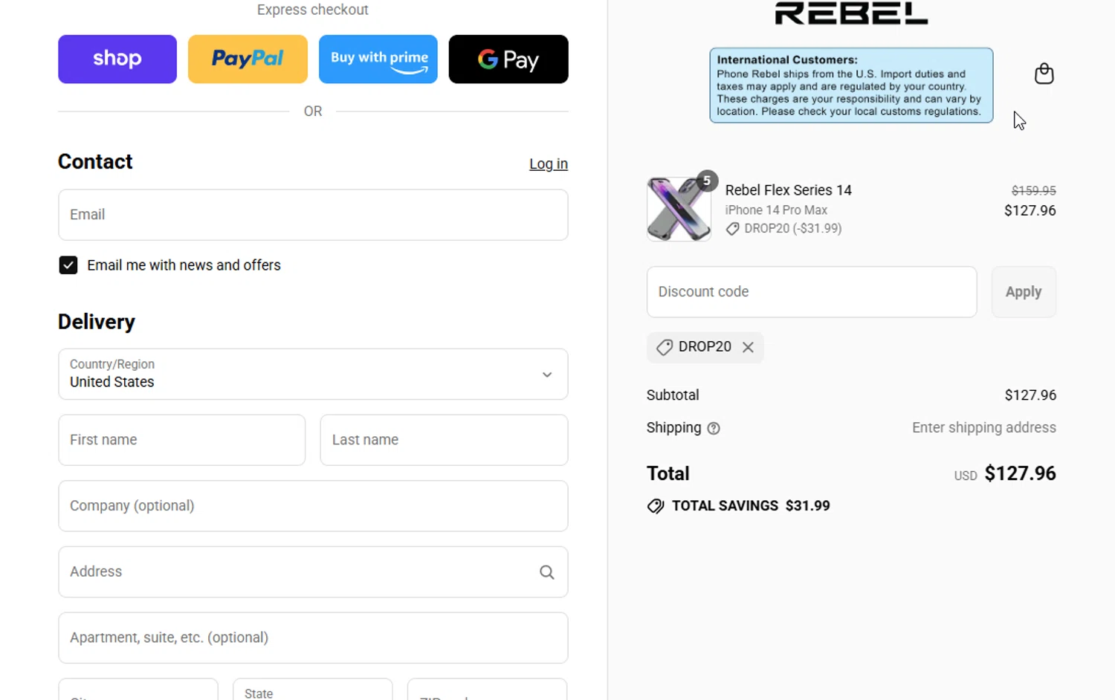Image resolution: width=1115 pixels, height=700 pixels.
Task: Click the Company (optional) field
Action: point(313,506)
